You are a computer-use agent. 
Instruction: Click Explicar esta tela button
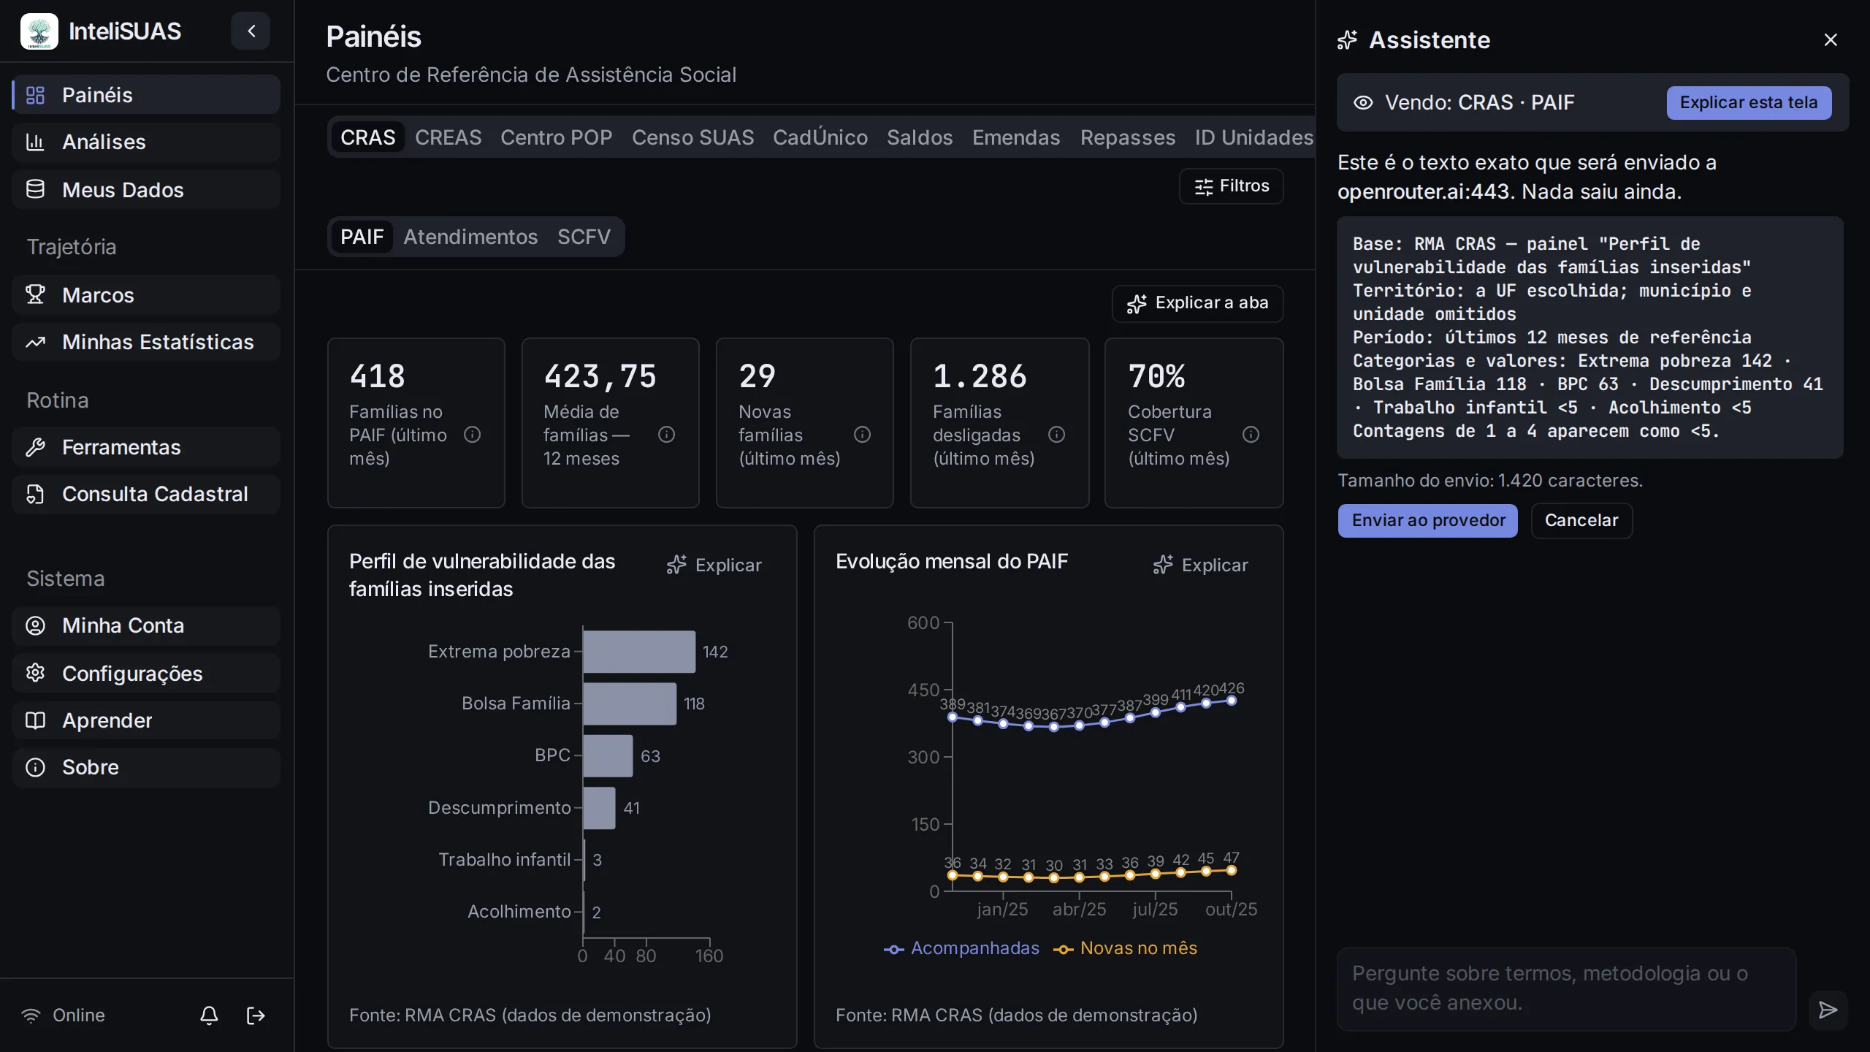[x=1749, y=102]
